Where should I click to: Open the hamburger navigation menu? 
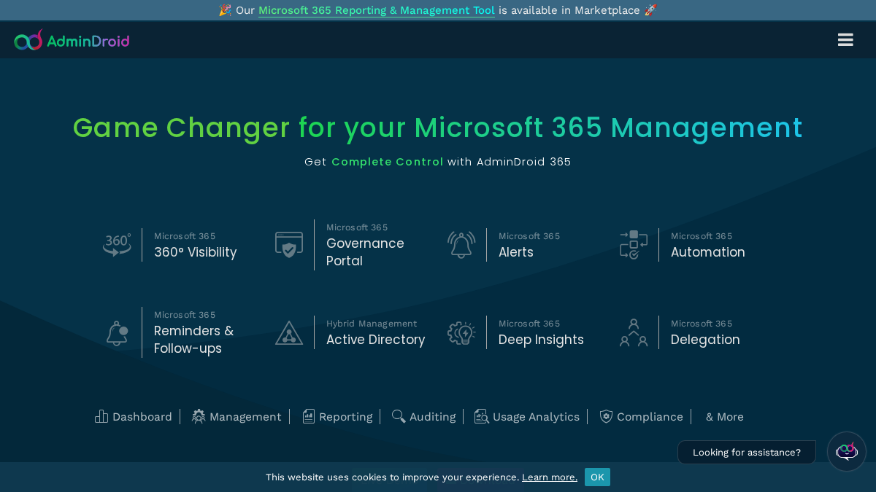[845, 40]
